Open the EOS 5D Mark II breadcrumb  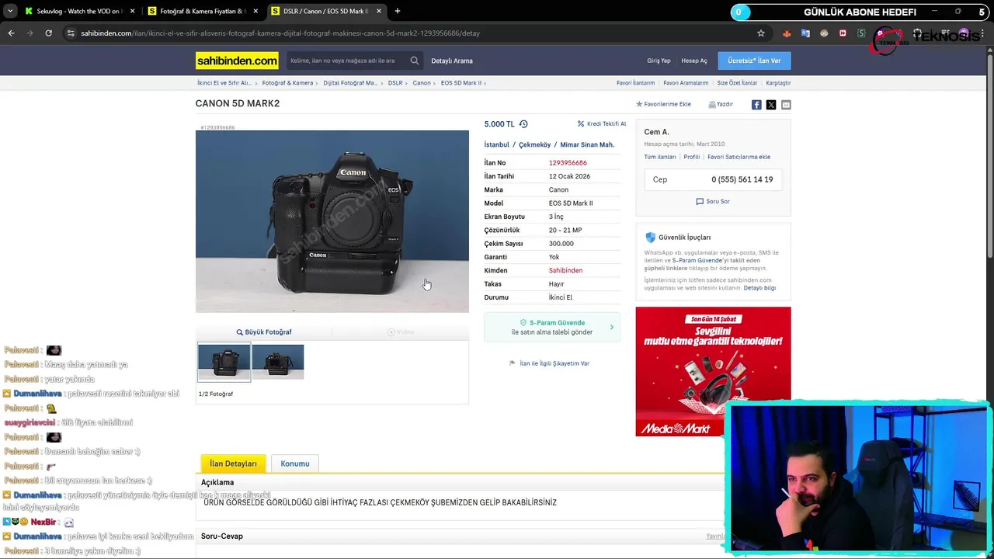461,83
